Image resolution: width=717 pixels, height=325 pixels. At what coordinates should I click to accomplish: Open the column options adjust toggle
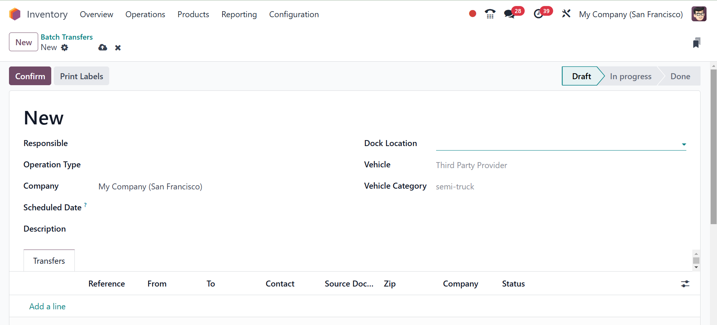685,284
